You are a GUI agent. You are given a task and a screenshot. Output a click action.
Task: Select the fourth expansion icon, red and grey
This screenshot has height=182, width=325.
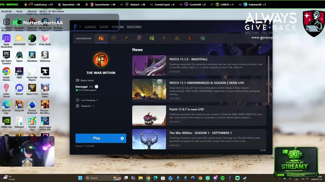pyautogui.click(x=139, y=38)
